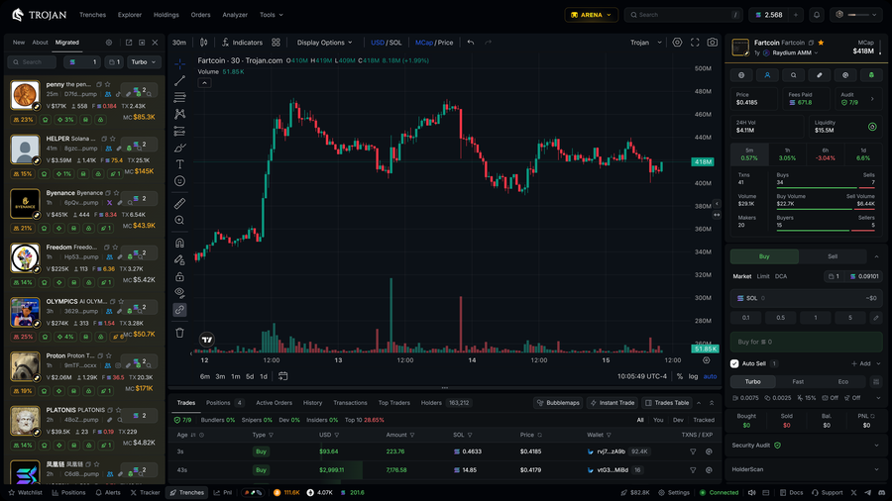This screenshot has width=892, height=501.
Task: Open filter settings in Migrated panel
Action: 109,43
